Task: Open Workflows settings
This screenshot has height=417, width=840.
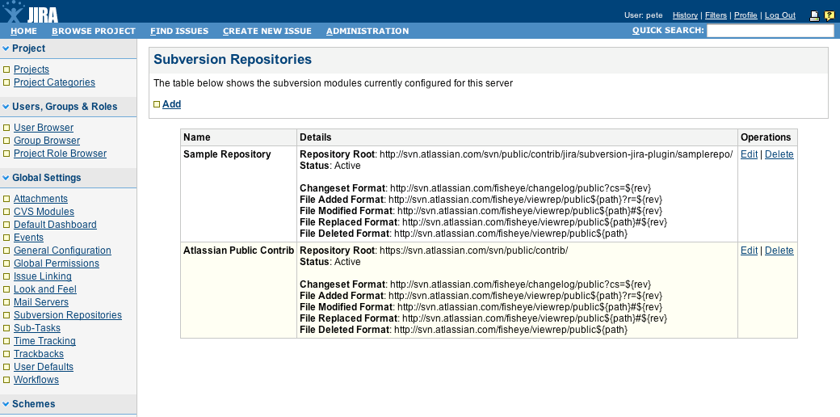Action: (36, 380)
